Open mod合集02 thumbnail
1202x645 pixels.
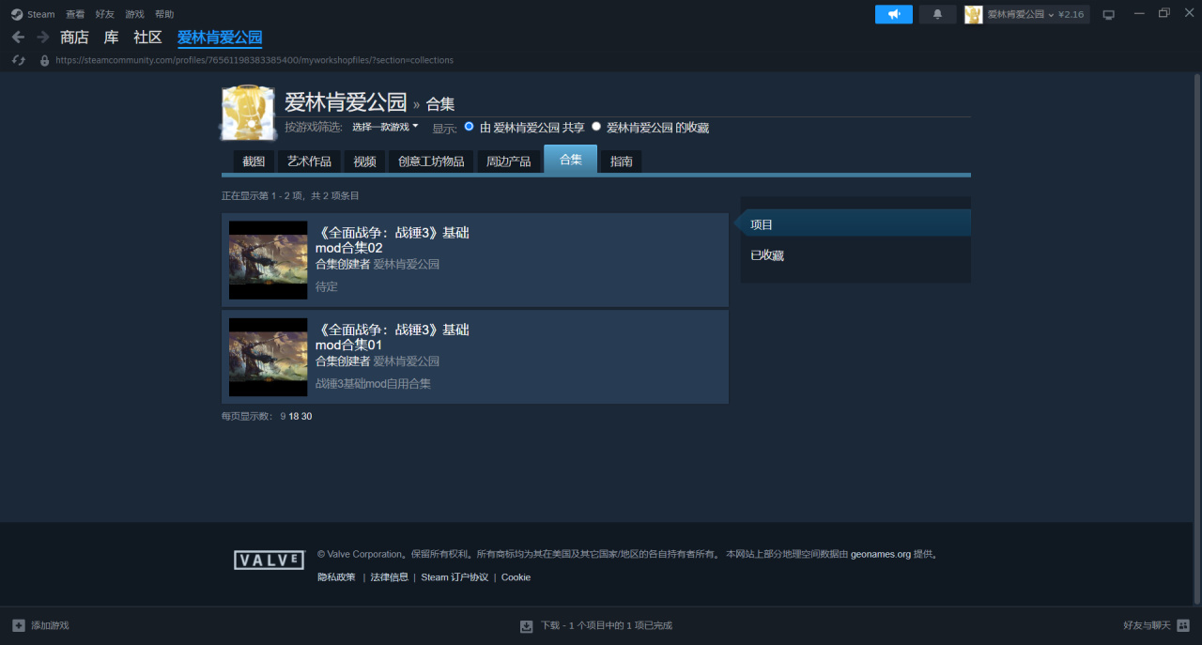coord(268,260)
